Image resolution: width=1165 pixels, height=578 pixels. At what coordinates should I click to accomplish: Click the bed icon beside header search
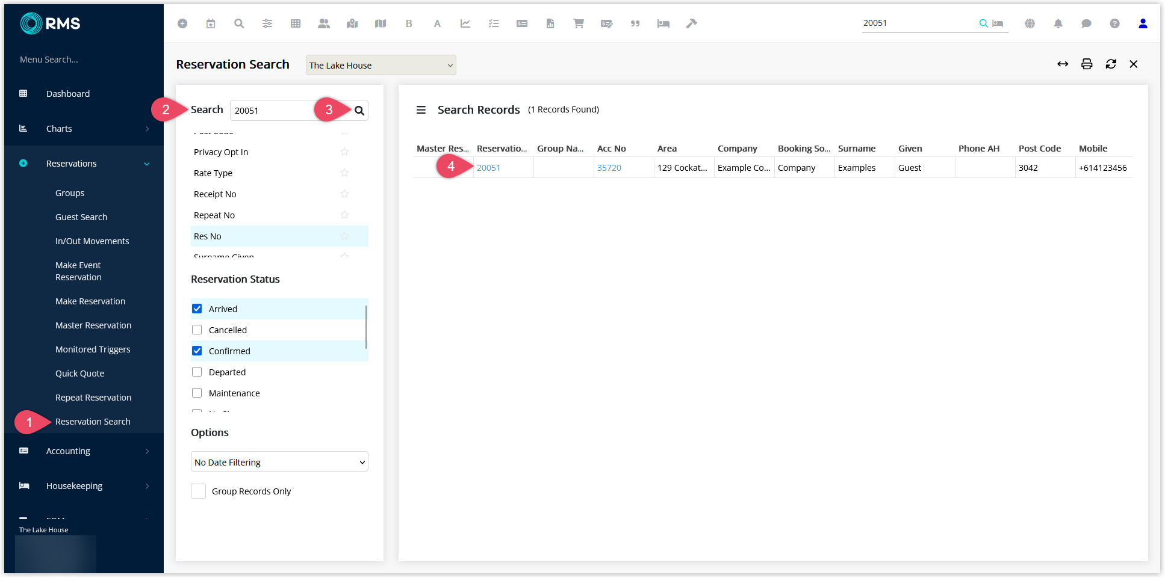pos(998,23)
